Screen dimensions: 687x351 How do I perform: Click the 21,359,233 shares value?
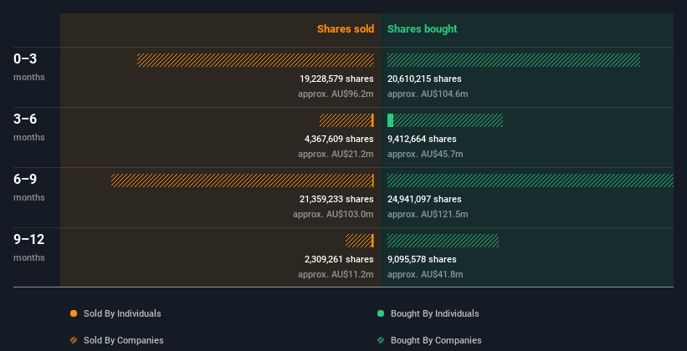336,199
